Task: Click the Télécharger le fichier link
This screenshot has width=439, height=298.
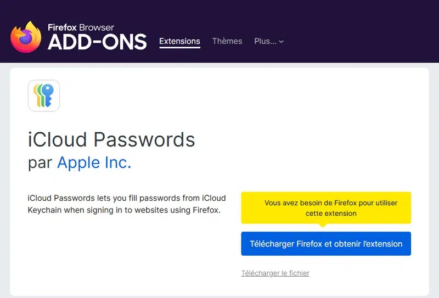Action: 275,273
